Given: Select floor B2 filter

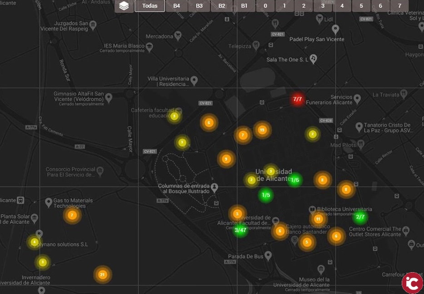Looking at the screenshot, I should [222, 6].
